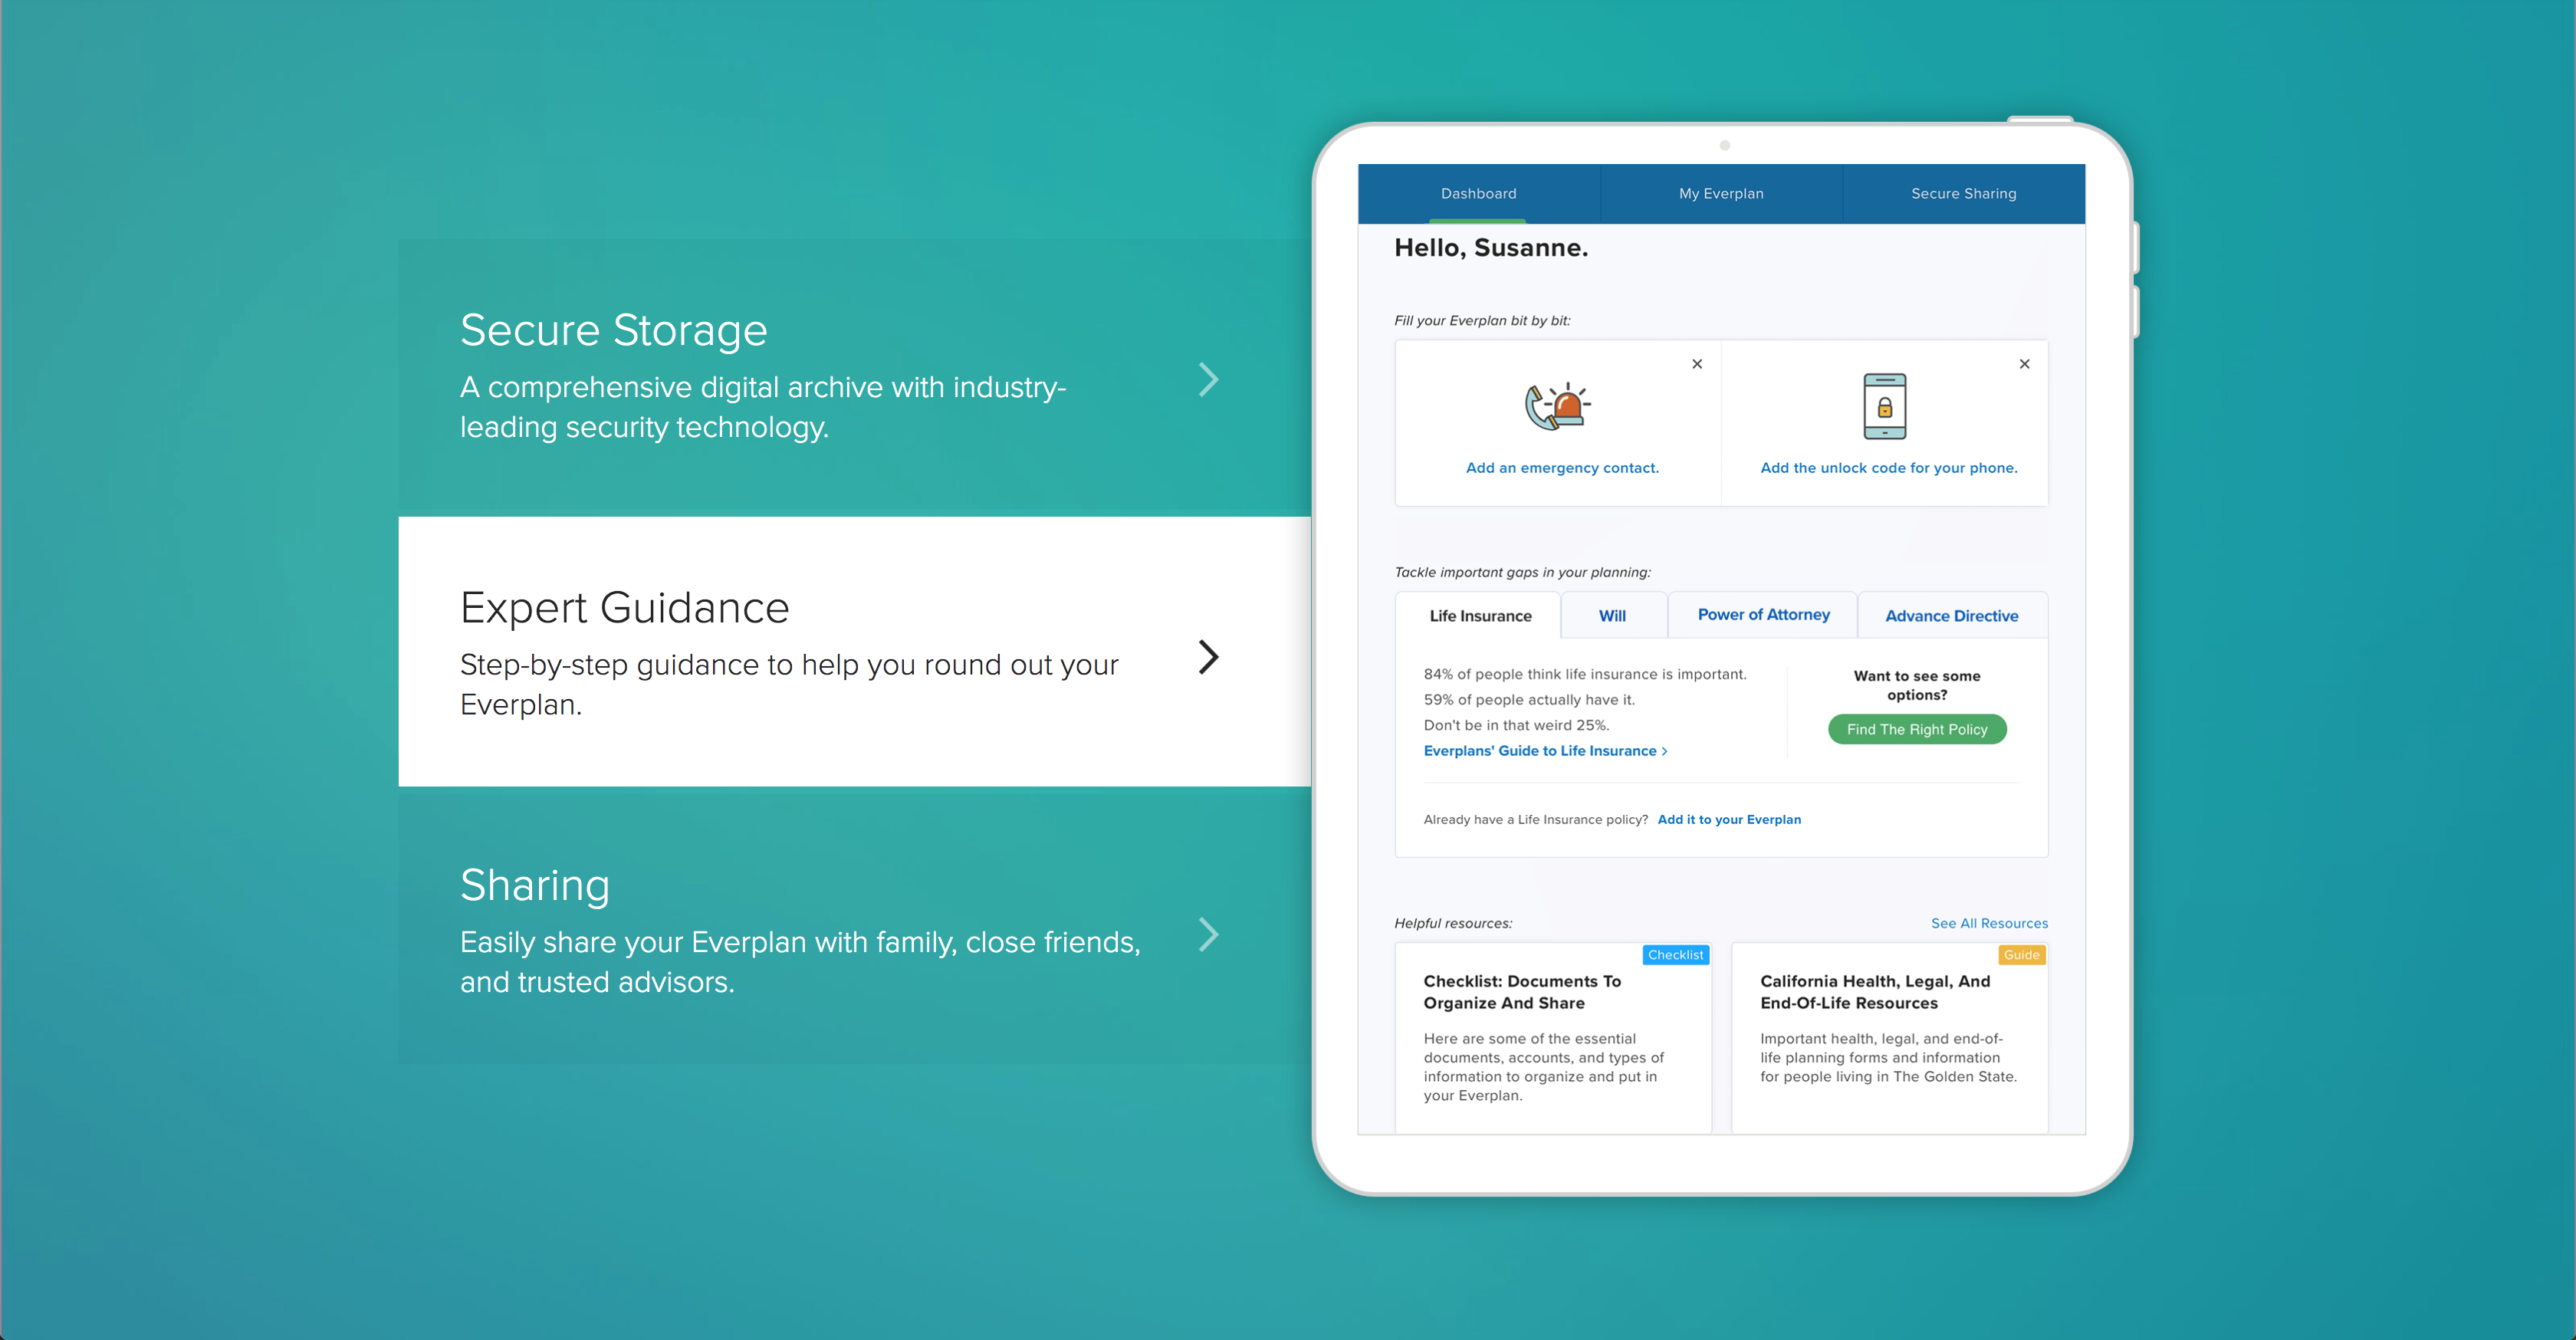The image size is (2576, 1340).
Task: Expand the Secure Storage section arrow
Action: pos(1208,379)
